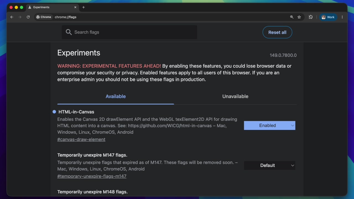Image resolution: width=354 pixels, height=199 pixels.
Task: Expand the chevron next to Enabled
Action: coord(292,125)
